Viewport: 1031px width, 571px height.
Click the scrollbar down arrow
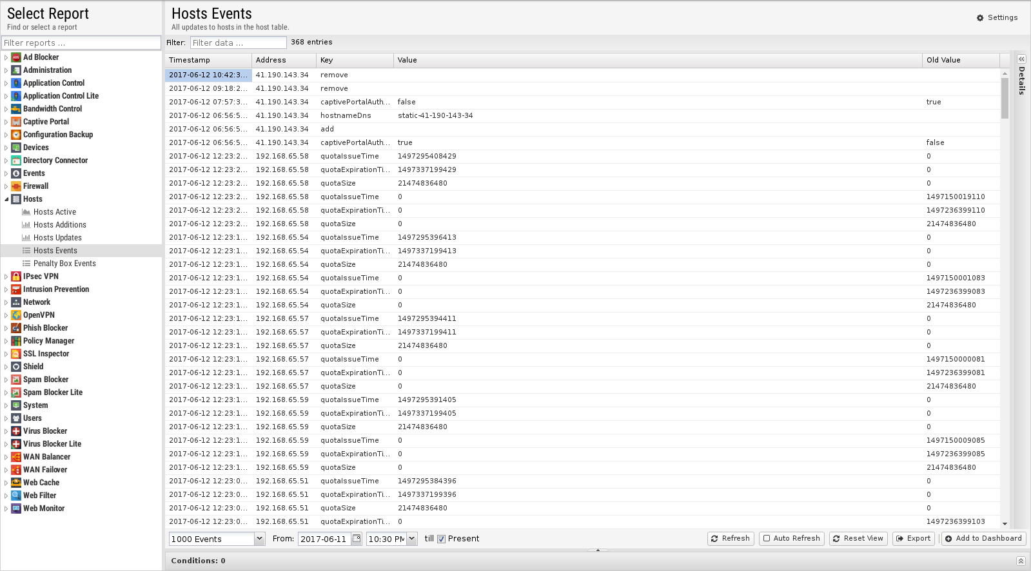click(x=1005, y=523)
